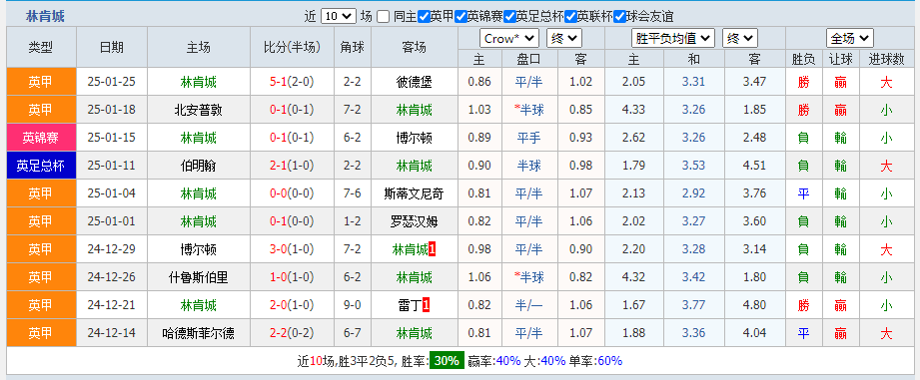The width and height of the screenshot is (920, 380).
Task: Click the 2-2(0-2) score
Action: click(292, 334)
